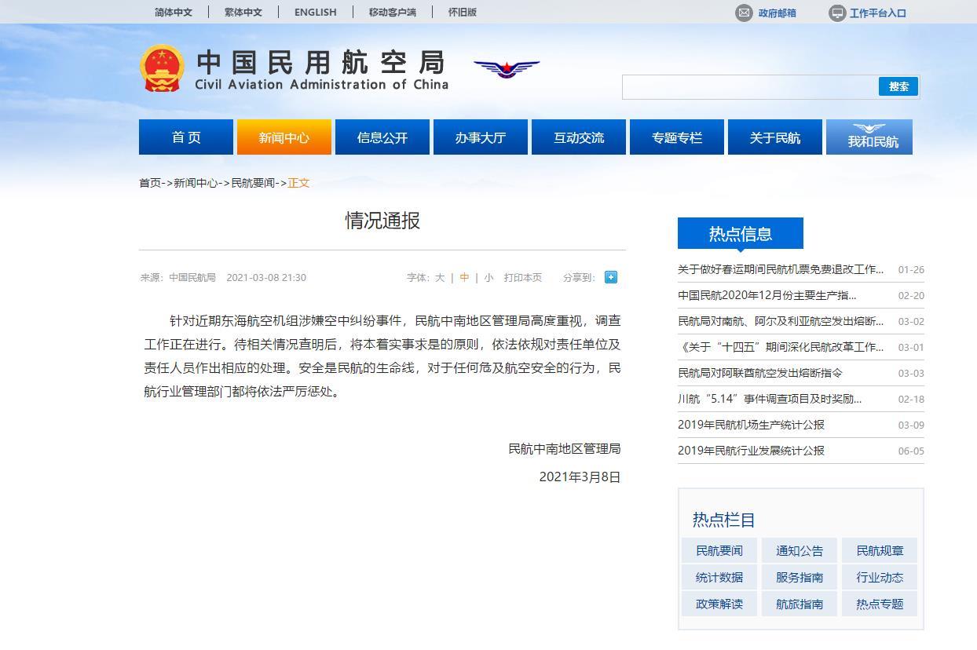Click the date 2021年3月8日
This screenshot has width=977, height=650.
tap(580, 477)
